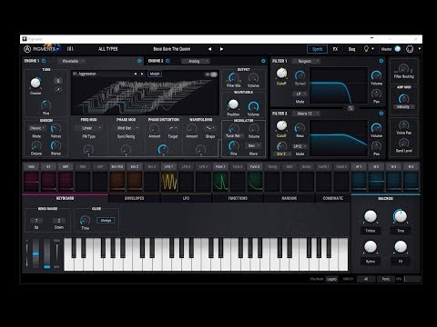Open the settings icon beside Master knob
Viewport: 437px width, 327px height.
[x=410, y=49]
